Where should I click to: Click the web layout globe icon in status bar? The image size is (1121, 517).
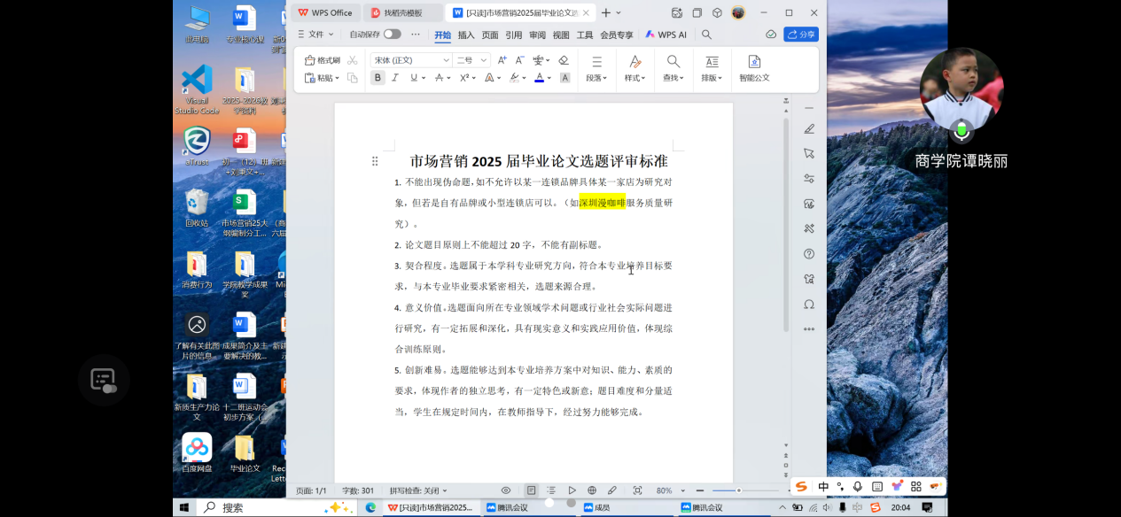(592, 490)
